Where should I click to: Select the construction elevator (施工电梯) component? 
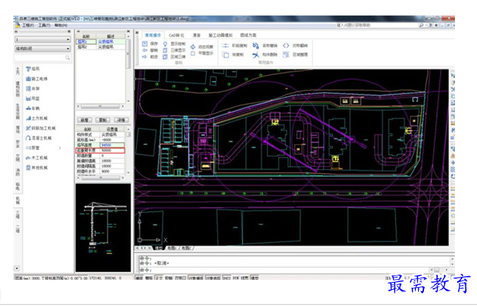(x=37, y=79)
